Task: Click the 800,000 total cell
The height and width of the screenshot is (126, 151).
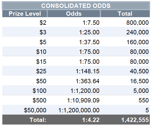Action: [x=125, y=22]
